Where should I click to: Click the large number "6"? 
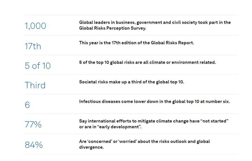tap(27, 105)
